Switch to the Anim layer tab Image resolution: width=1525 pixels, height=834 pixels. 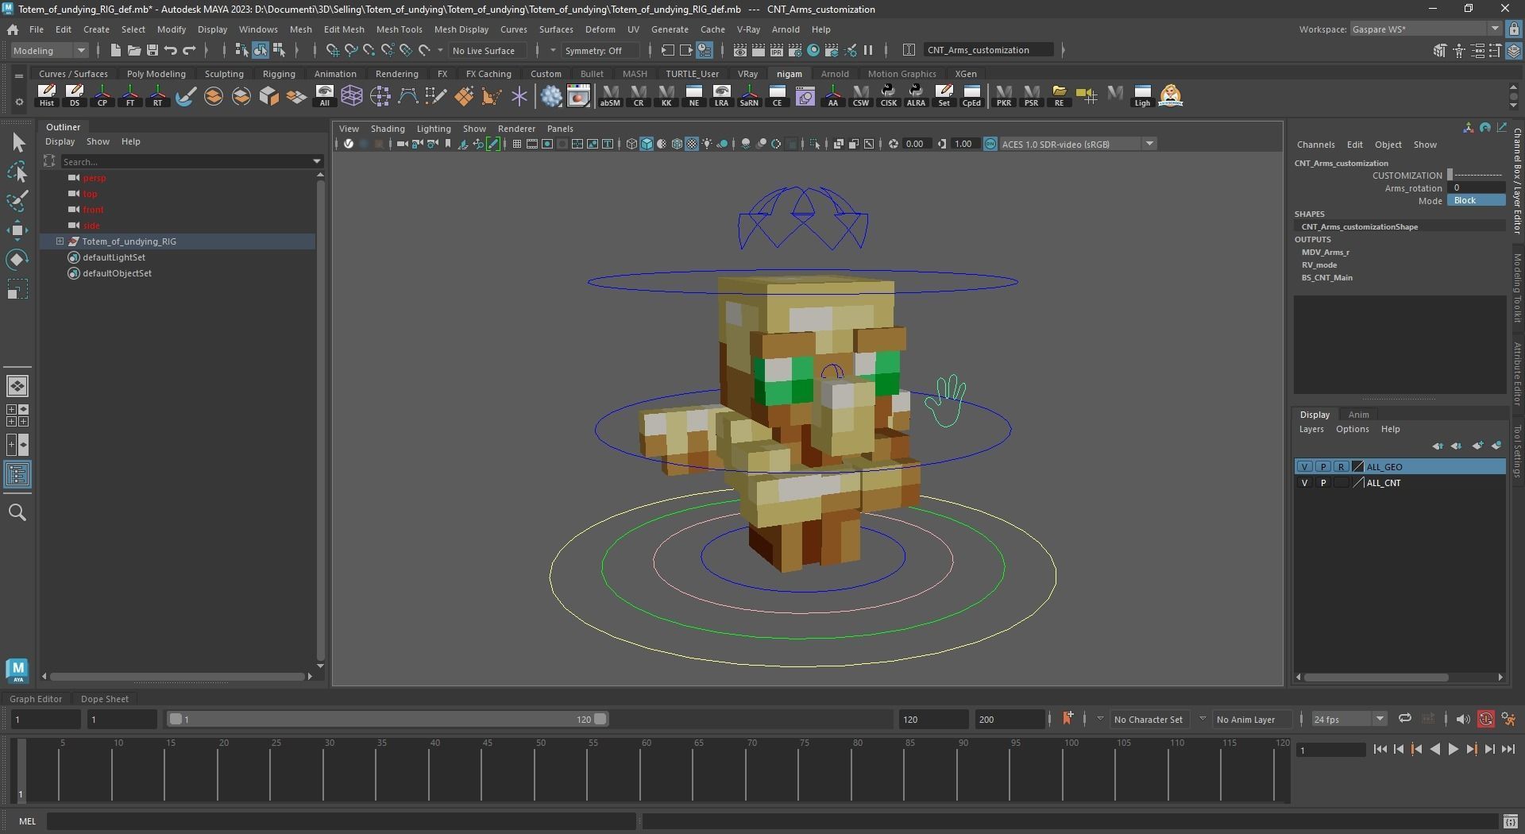coord(1358,415)
